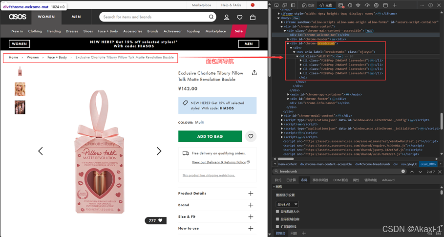The height and width of the screenshot is (237, 444).
Task: Save product with heart button beside Add to Bag
Action: click(251, 136)
